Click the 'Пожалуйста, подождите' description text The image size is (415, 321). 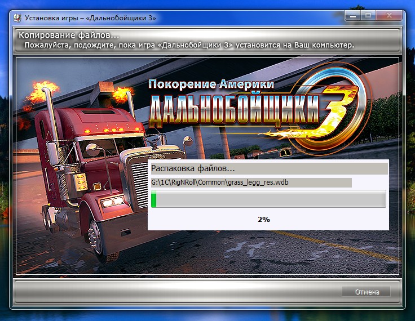click(189, 45)
